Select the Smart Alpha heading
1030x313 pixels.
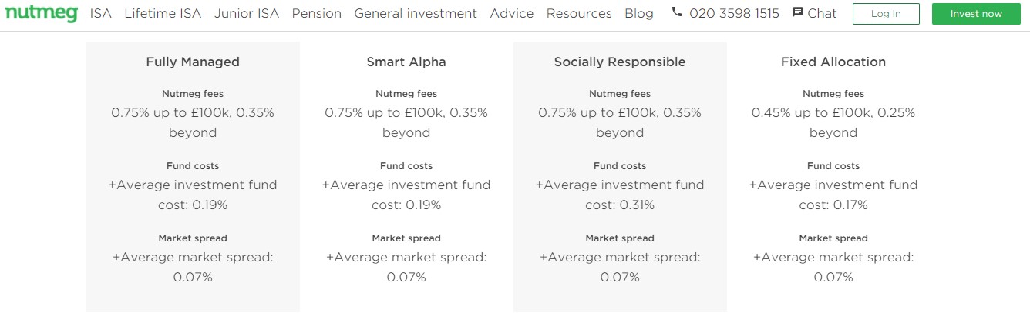pyautogui.click(x=406, y=62)
